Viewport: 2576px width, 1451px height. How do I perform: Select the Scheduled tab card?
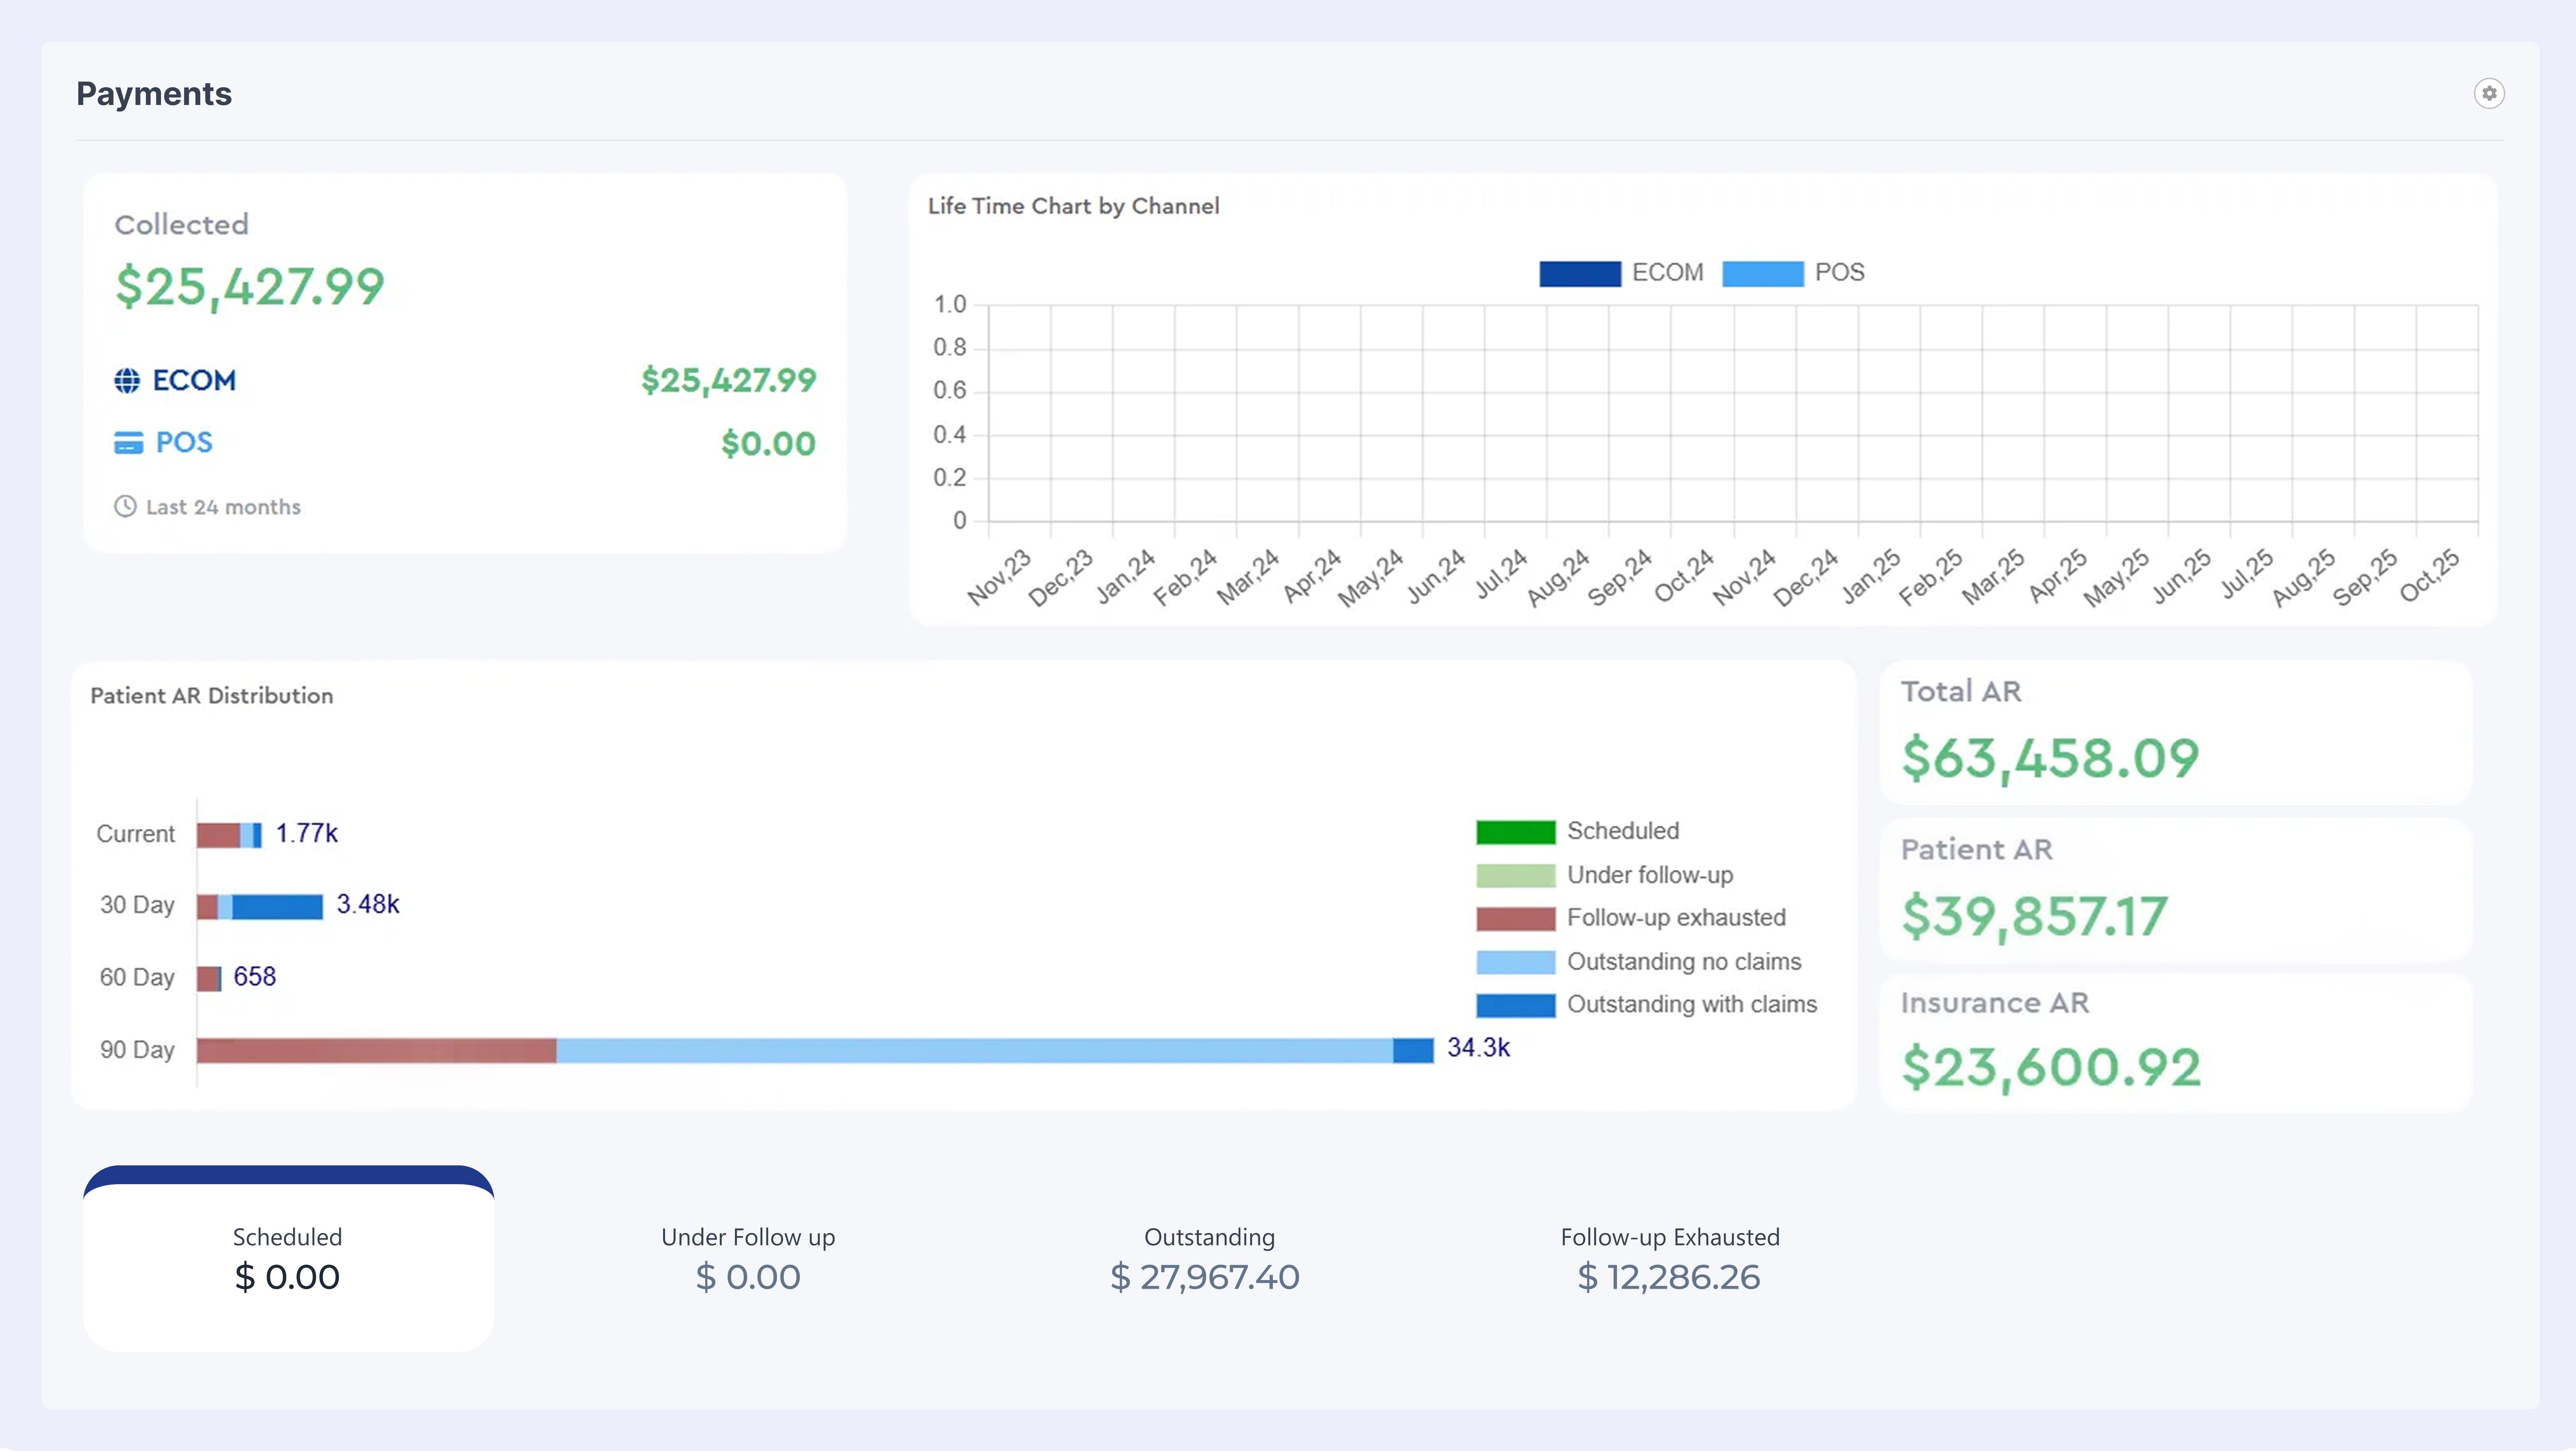288,1257
